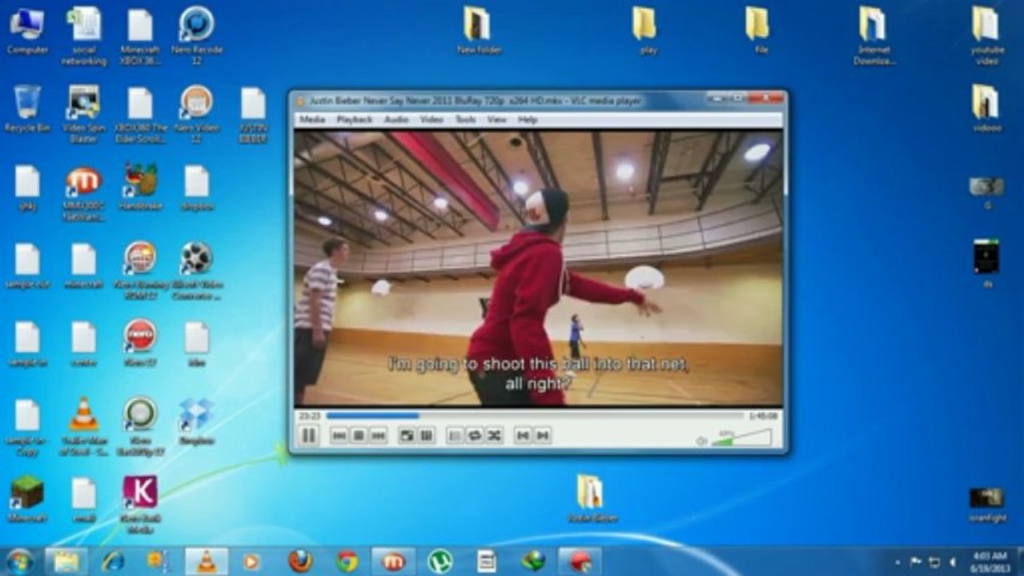The image size is (1024, 576).
Task: Select the film reel video converter shortcut
Action: pyautogui.click(x=196, y=270)
